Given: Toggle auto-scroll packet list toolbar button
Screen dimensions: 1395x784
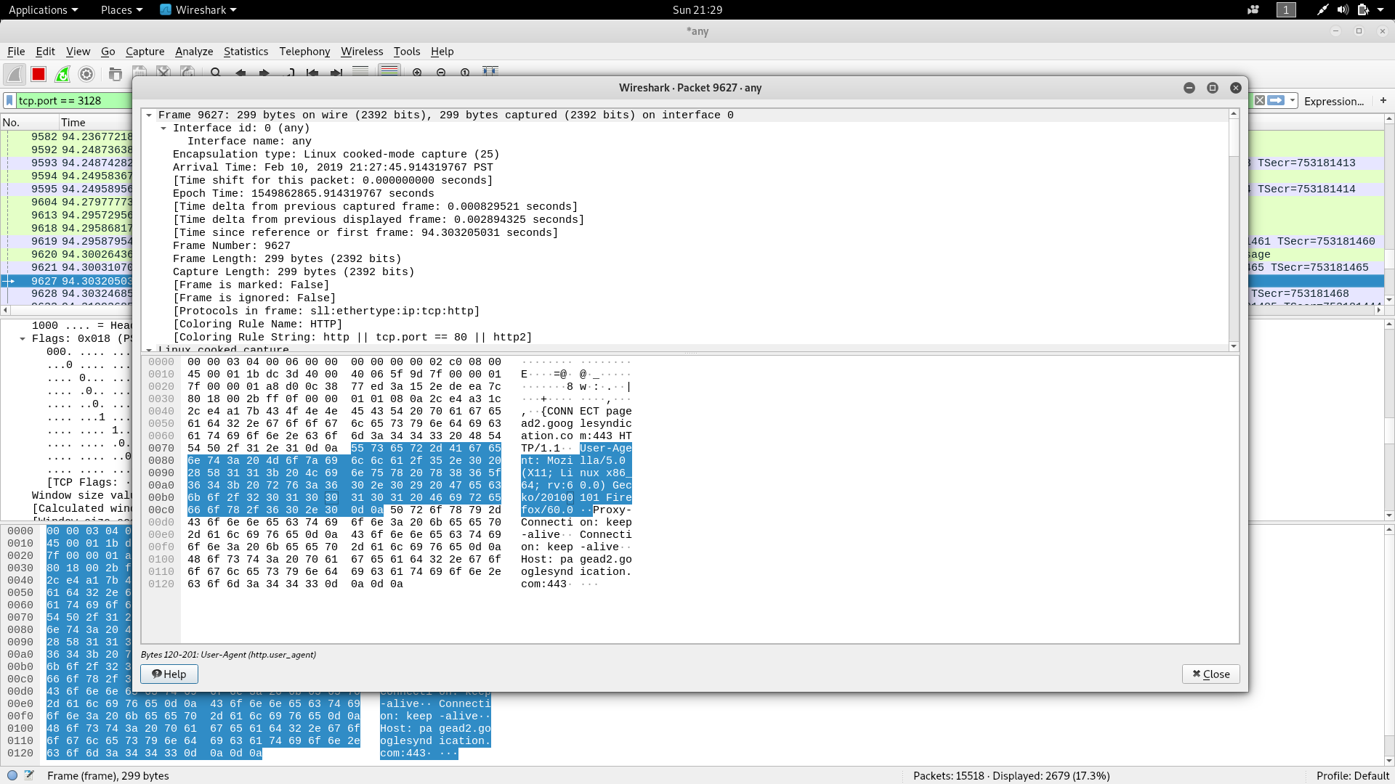Looking at the screenshot, I should 360,72.
